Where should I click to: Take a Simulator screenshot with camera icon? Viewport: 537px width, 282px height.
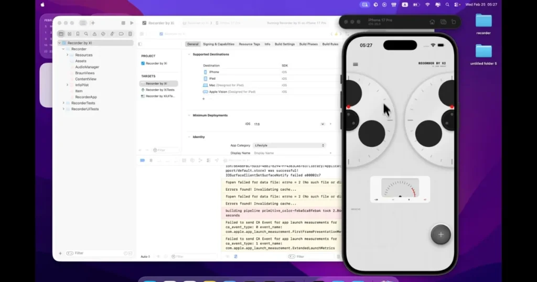[x=443, y=22]
